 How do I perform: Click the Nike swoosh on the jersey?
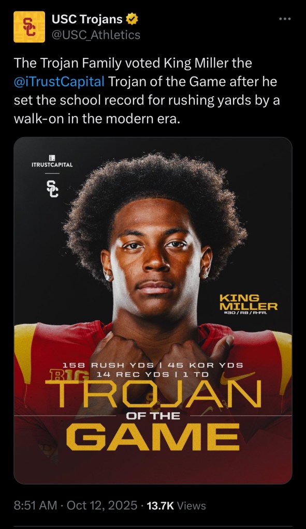tap(238, 376)
